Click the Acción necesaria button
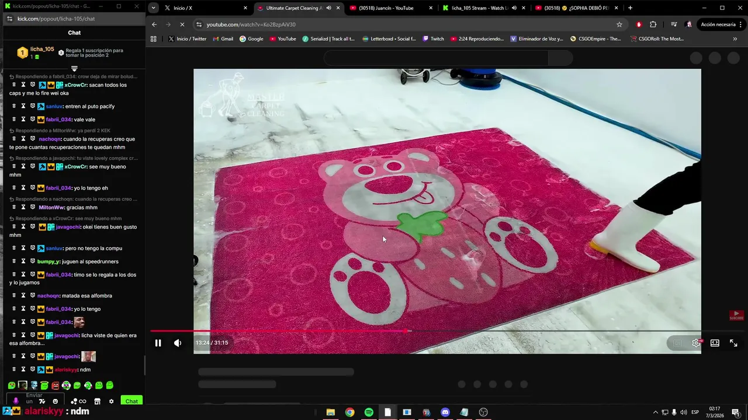Image resolution: width=748 pixels, height=420 pixels. [x=718, y=24]
